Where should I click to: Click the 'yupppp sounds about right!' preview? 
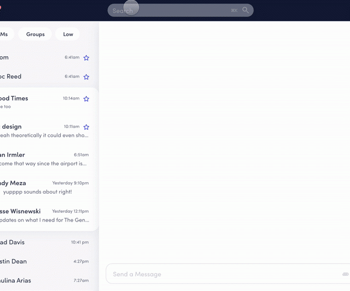[38, 192]
